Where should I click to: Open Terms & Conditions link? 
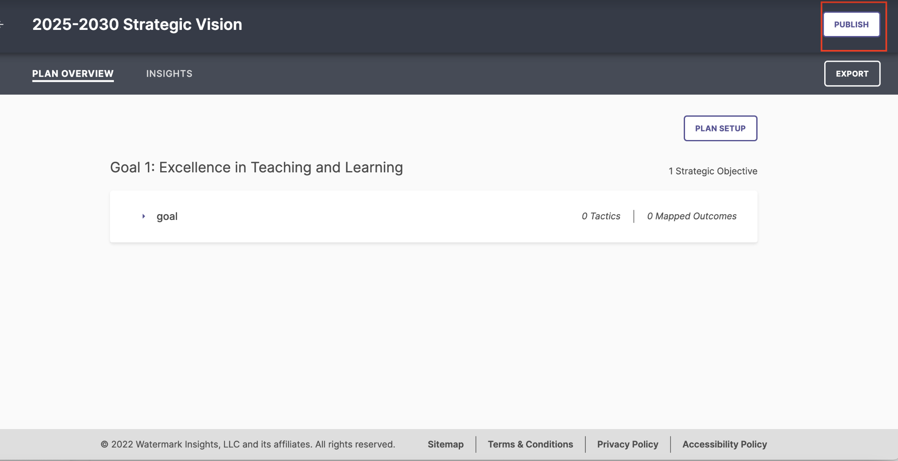(530, 444)
